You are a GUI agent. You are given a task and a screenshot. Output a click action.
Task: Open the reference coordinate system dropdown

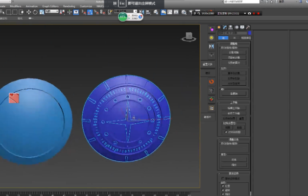51,12
